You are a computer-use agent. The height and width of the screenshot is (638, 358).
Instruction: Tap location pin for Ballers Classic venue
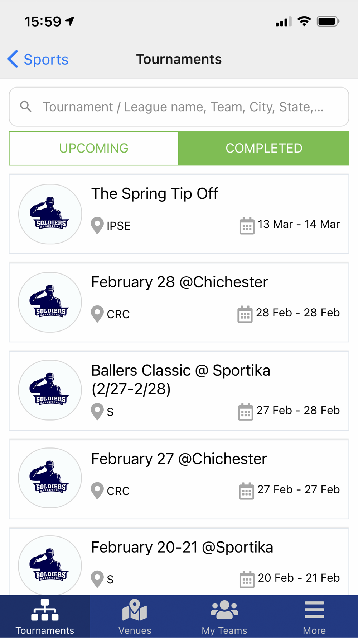(x=97, y=412)
